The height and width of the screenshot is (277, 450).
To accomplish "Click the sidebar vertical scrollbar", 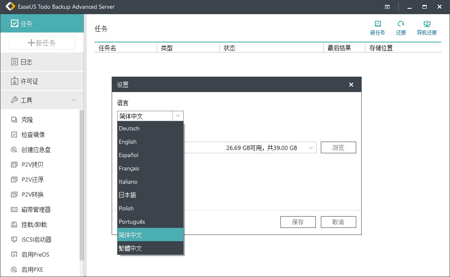I will [x=82, y=185].
